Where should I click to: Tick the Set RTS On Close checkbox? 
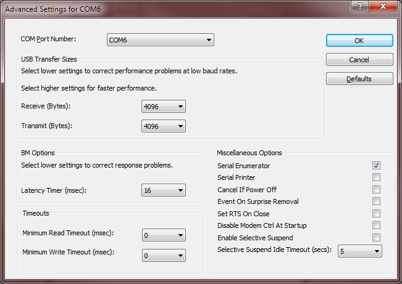(376, 214)
